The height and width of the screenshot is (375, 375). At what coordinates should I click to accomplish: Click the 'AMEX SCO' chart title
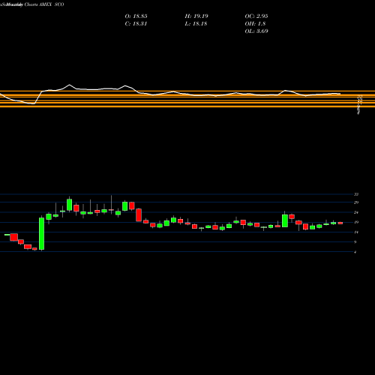click(52, 4)
